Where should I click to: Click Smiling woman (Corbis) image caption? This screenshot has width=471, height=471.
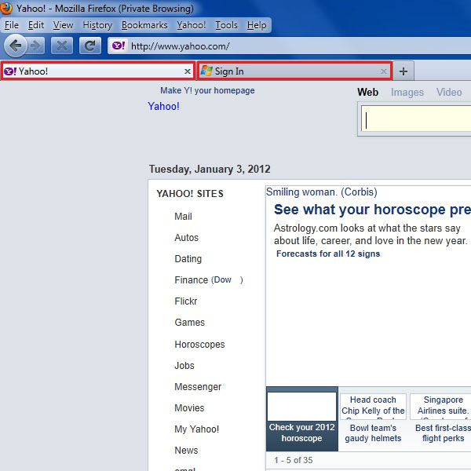[321, 192]
